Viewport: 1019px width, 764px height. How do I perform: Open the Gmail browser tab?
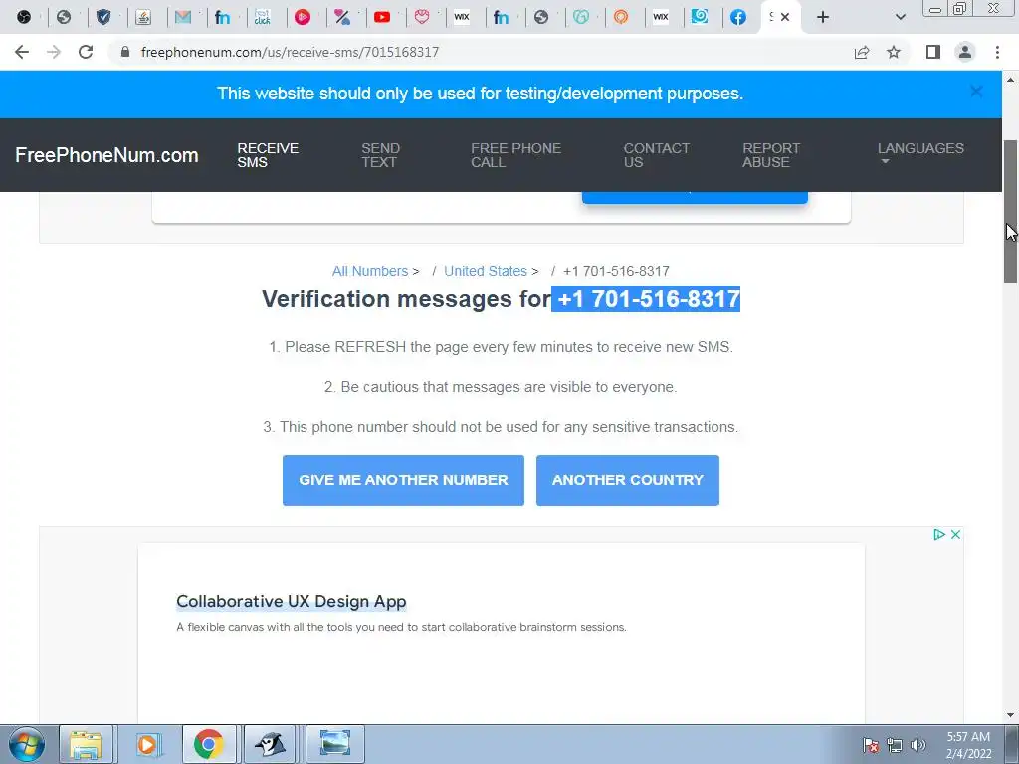183,17
